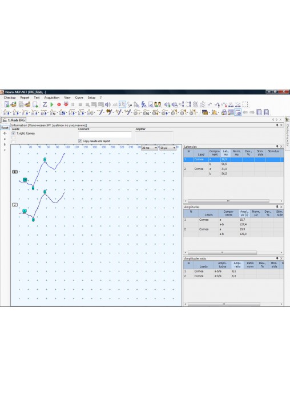Click the green Play acquisition icon
290x397 pixels.
coord(52,104)
